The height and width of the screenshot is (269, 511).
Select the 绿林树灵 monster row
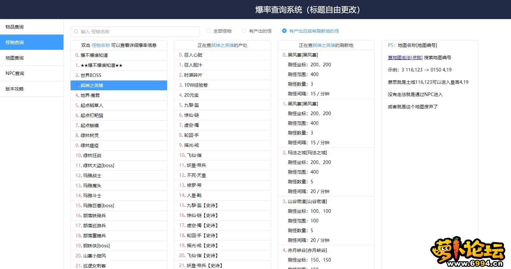(119, 135)
